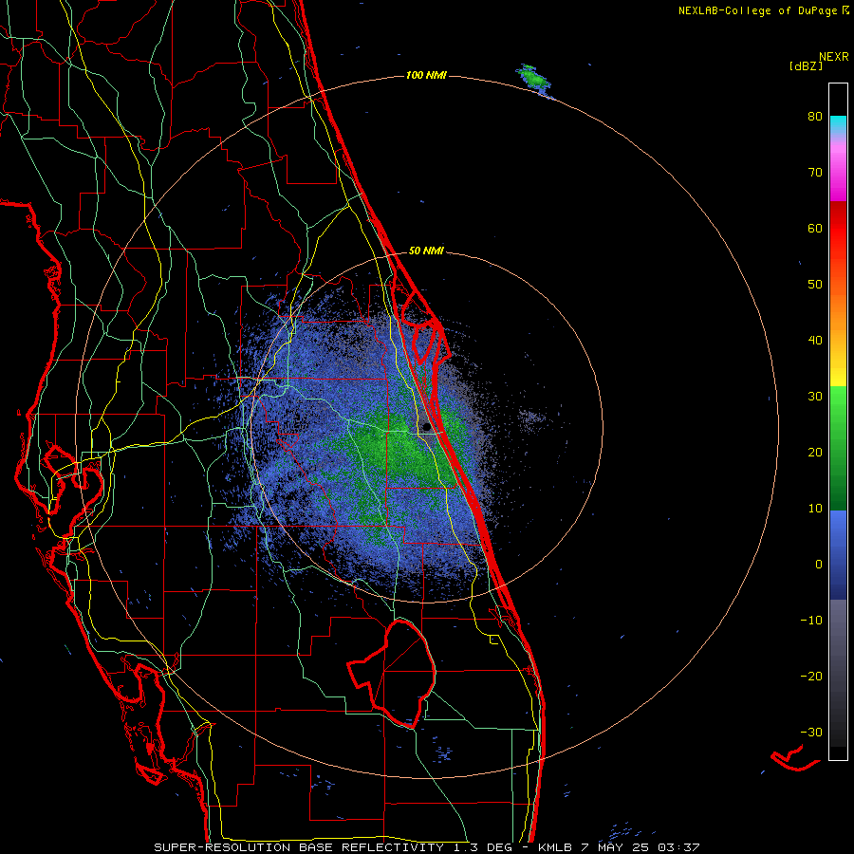This screenshot has height=854, width=854.
Task: Click the '30' value on dBZ scale
Action: 815,397
